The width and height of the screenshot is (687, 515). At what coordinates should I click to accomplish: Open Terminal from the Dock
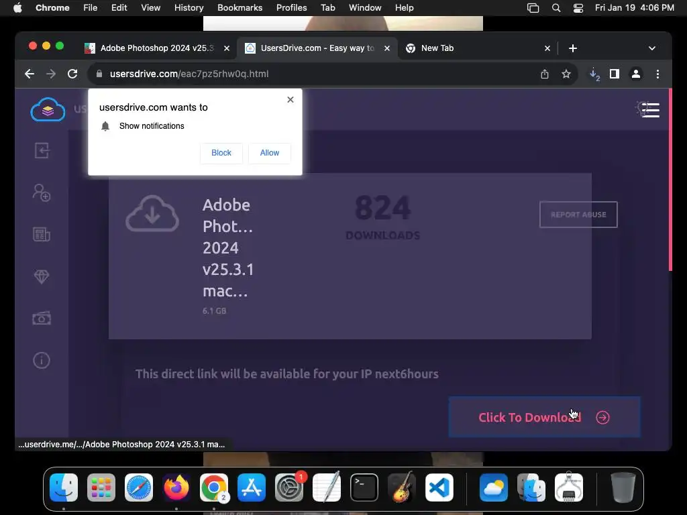(364, 488)
